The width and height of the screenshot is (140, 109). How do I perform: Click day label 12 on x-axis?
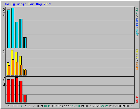53,106
